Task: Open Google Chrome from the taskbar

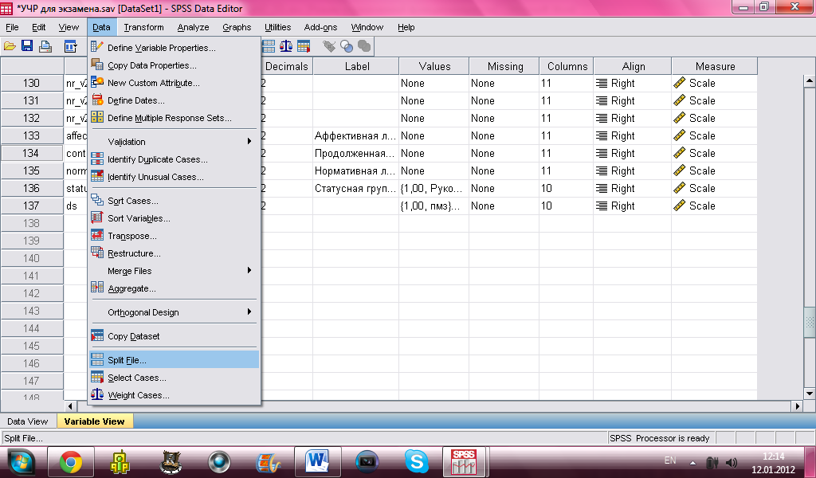Action: tap(71, 462)
